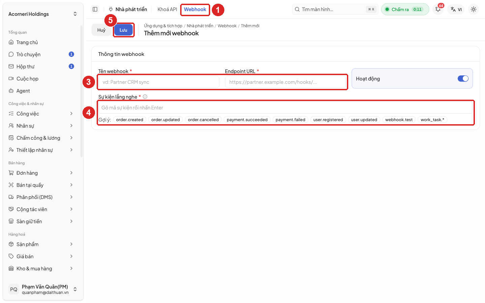
Task: Expand Thiết lập nhân sự section
Action: tap(41, 150)
